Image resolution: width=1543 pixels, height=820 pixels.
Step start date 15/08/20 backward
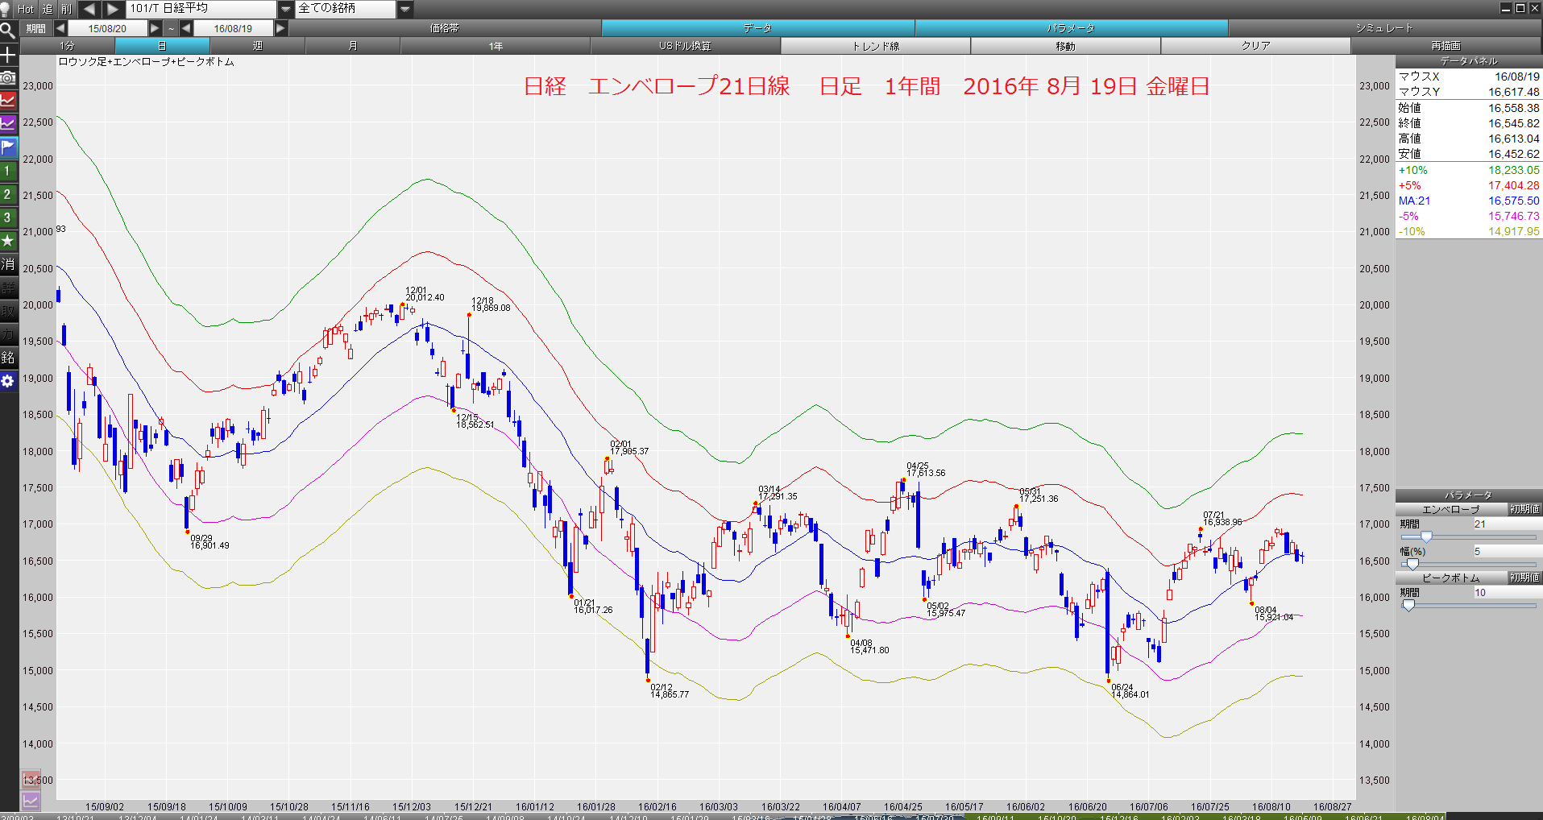click(60, 28)
